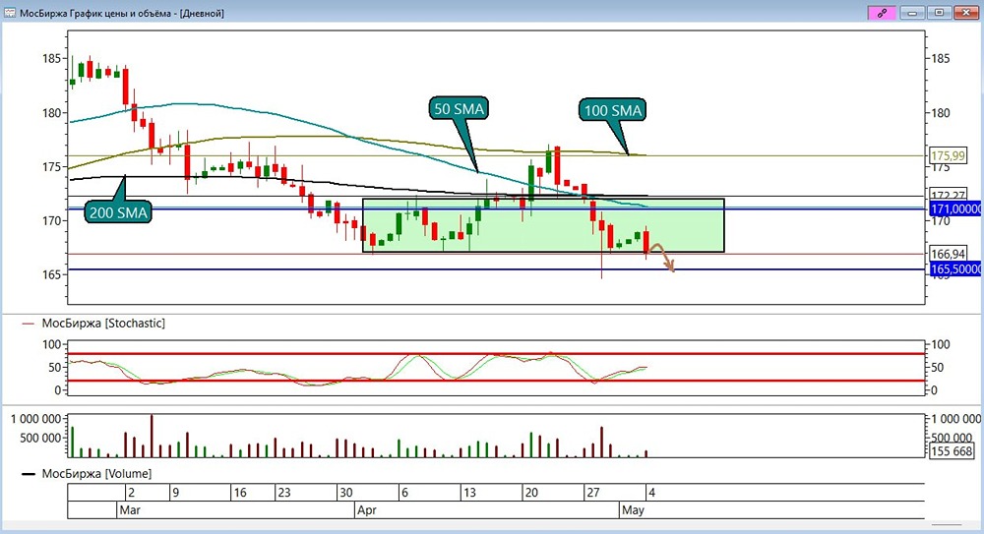The image size is (984, 534).
Task: Click the date label 4 in May
Action: coord(651,493)
